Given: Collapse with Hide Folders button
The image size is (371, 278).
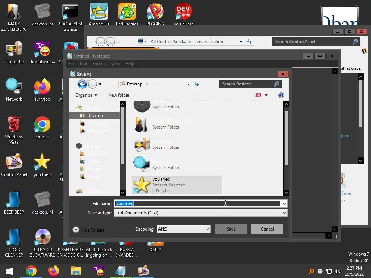Looking at the screenshot, I should 89,230.
